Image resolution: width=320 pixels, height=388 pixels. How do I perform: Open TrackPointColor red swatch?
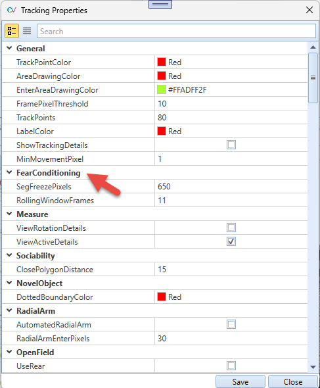coord(162,62)
